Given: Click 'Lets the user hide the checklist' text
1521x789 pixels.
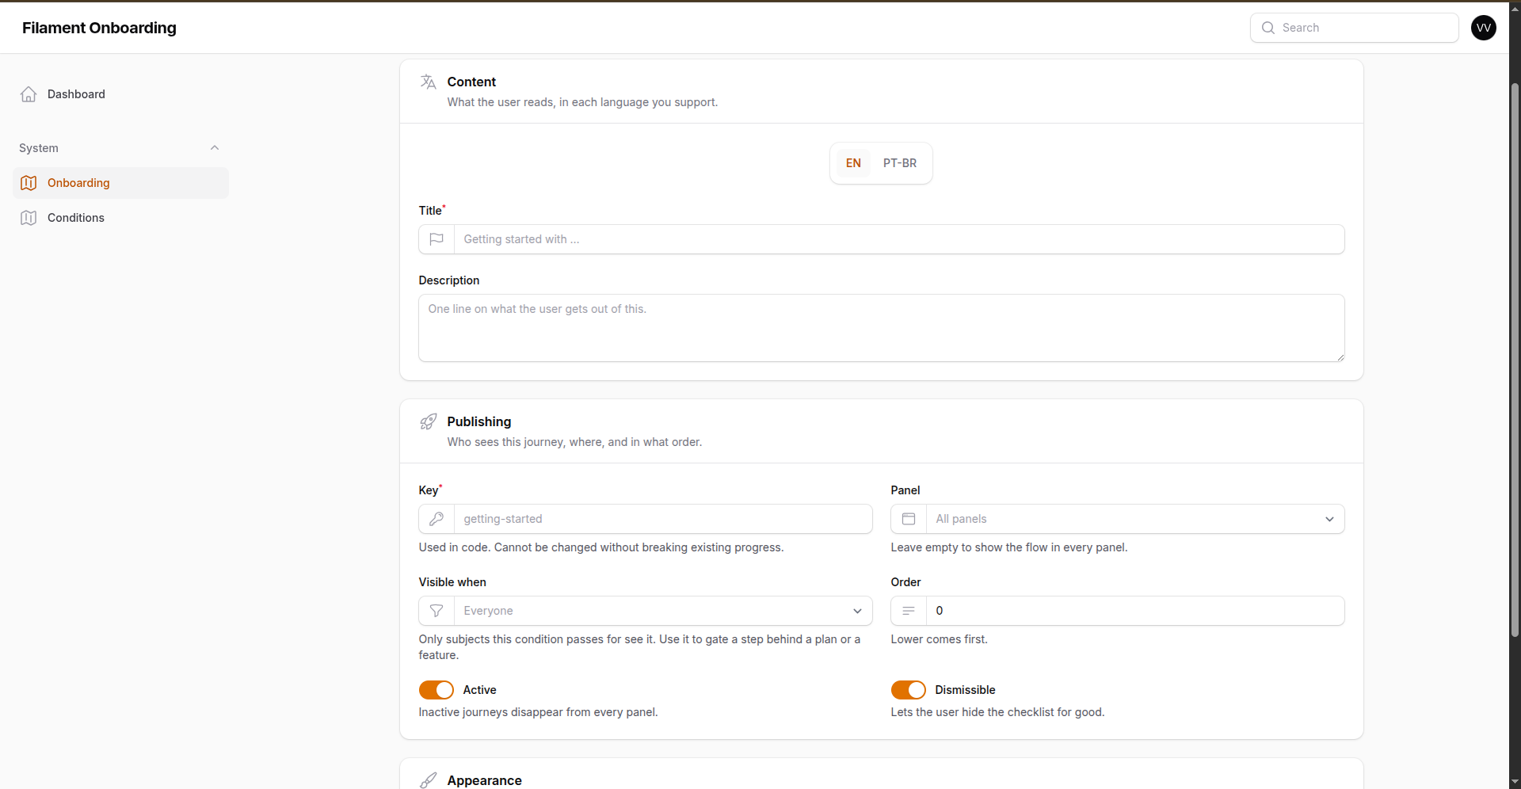Looking at the screenshot, I should 998,712.
